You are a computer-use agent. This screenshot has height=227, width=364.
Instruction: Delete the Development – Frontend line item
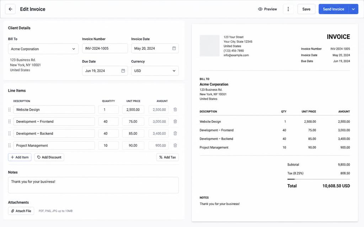pyautogui.click(x=175, y=121)
